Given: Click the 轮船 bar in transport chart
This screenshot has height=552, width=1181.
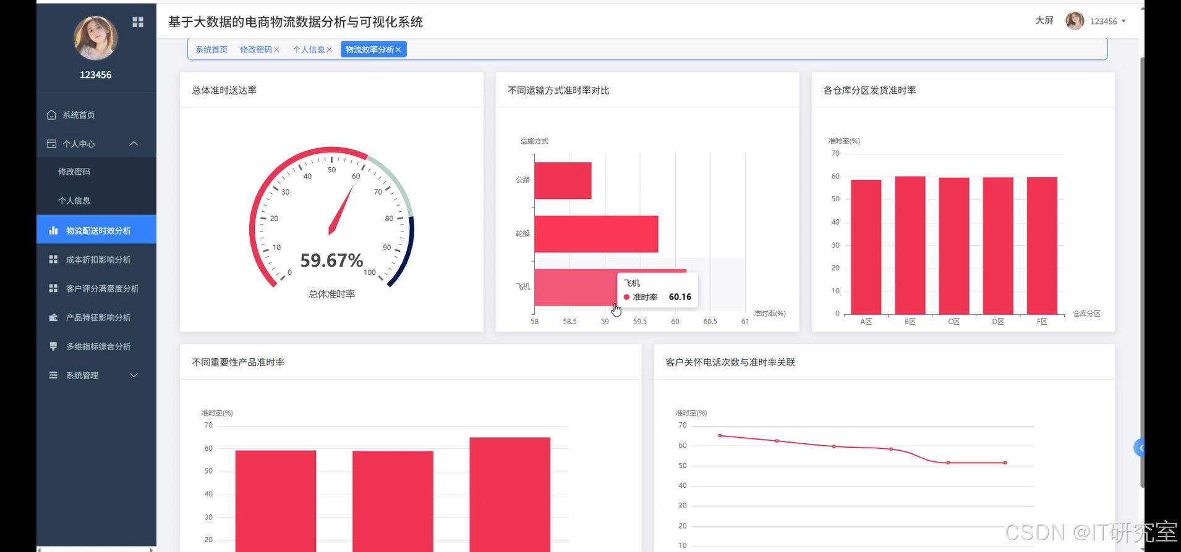Looking at the screenshot, I should (596, 234).
